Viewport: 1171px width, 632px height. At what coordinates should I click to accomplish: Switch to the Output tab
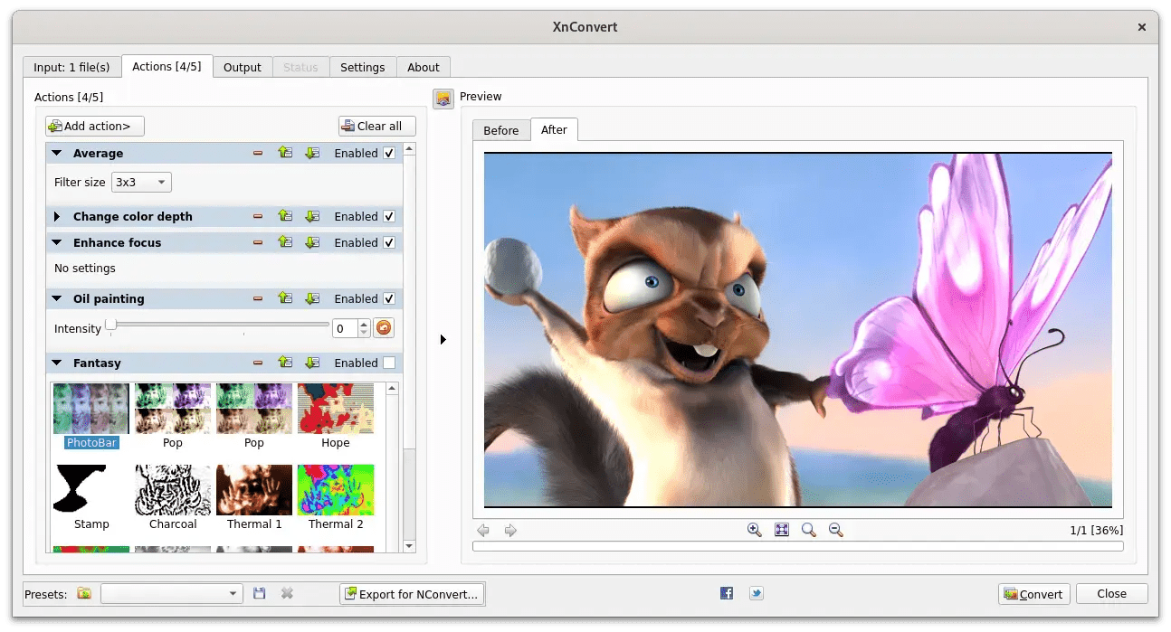click(242, 68)
